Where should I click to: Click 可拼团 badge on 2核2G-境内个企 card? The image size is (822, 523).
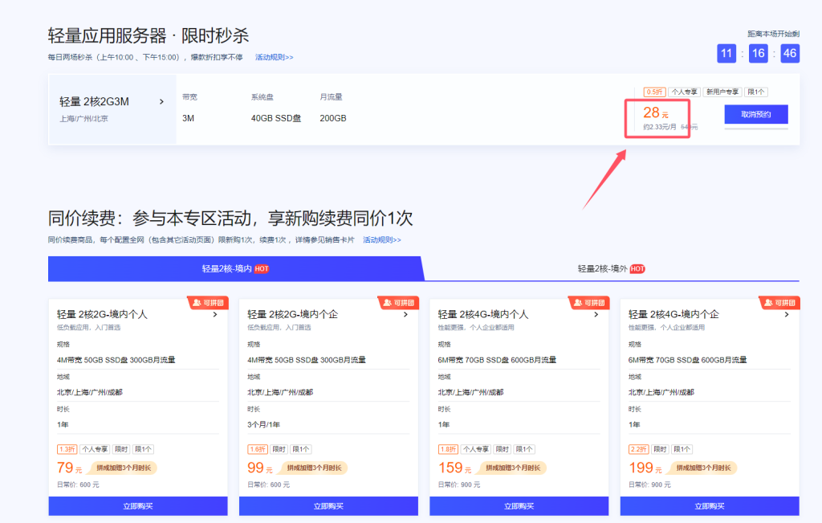398,303
